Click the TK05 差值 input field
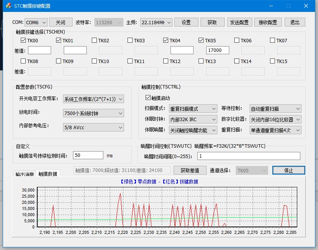This screenshot has height=250, width=318. point(217,50)
